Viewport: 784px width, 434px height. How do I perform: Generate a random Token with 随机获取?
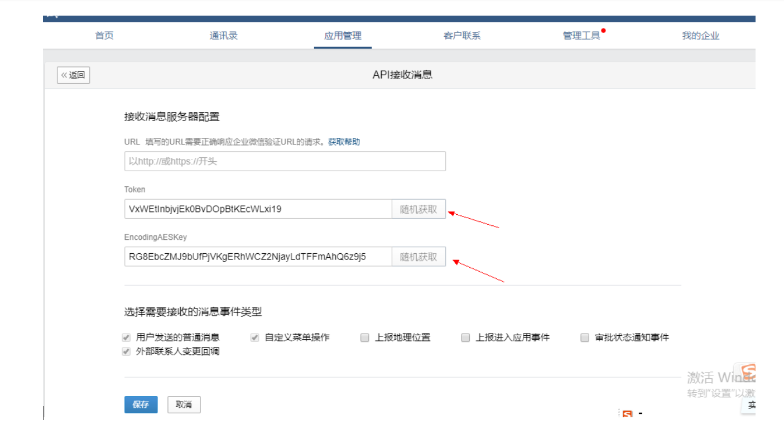[x=419, y=210]
